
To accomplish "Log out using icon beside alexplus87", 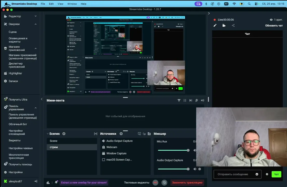I will (36, 181).
